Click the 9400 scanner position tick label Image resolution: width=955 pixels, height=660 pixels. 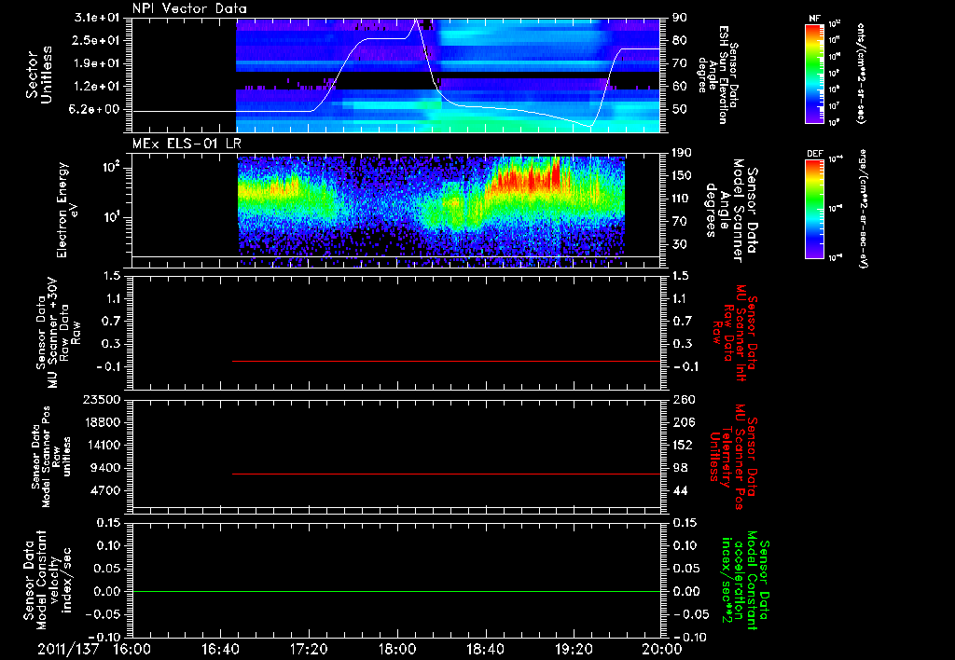105,468
